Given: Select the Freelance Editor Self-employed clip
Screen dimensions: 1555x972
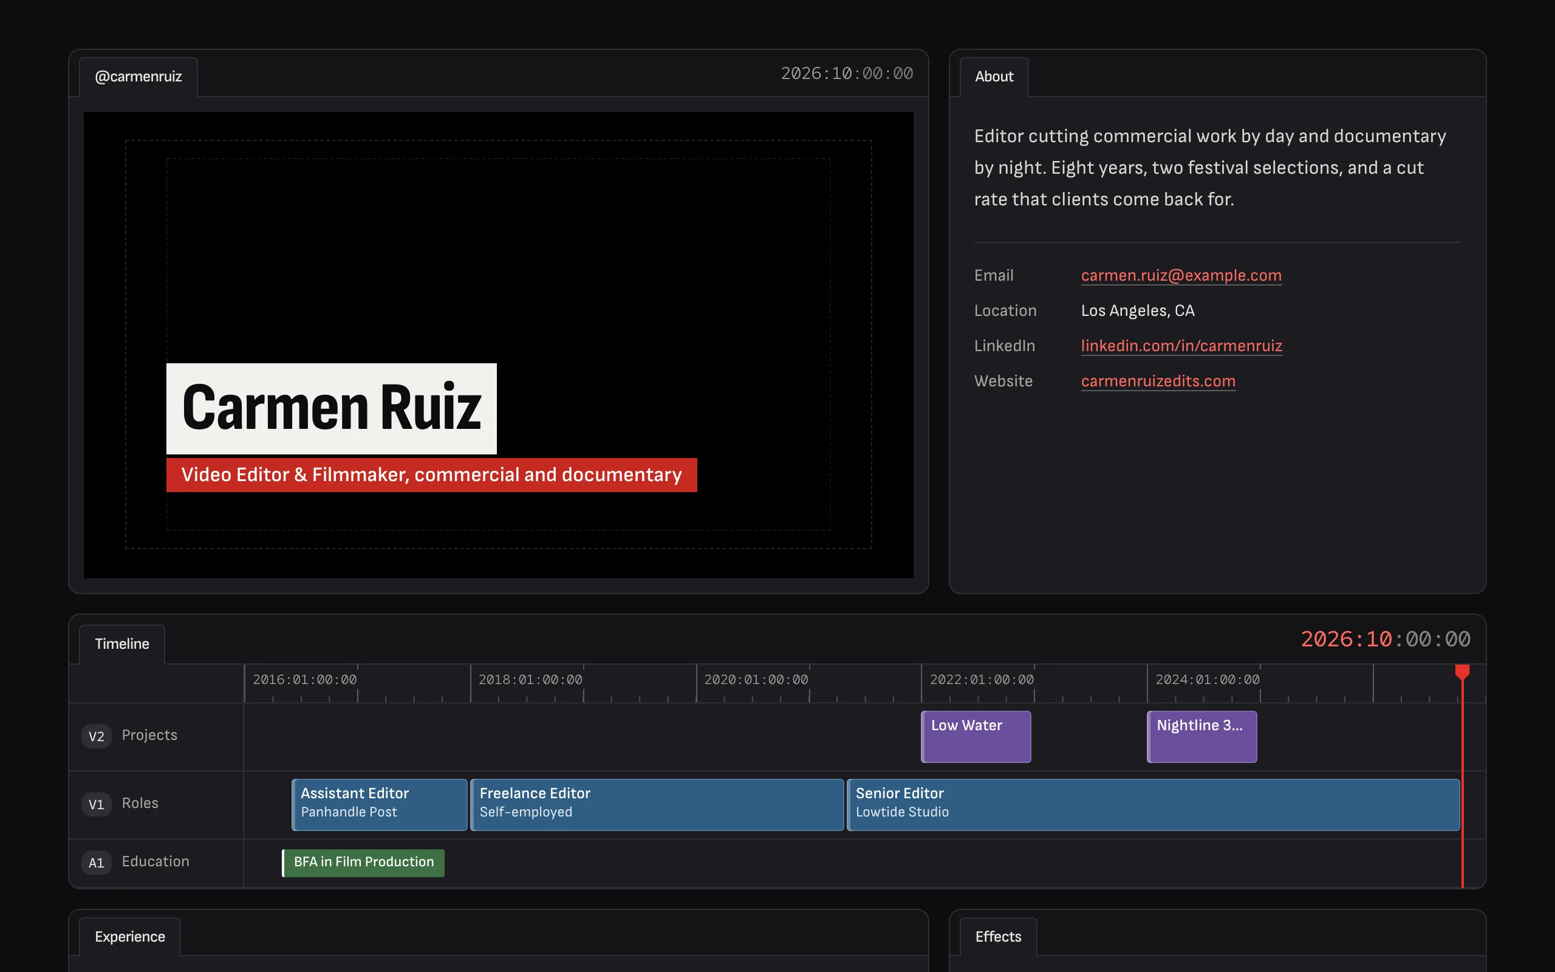Looking at the screenshot, I should coord(657,805).
